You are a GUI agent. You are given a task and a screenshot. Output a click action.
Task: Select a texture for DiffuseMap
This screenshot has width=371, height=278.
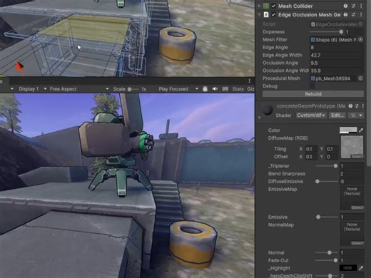[x=357, y=156]
